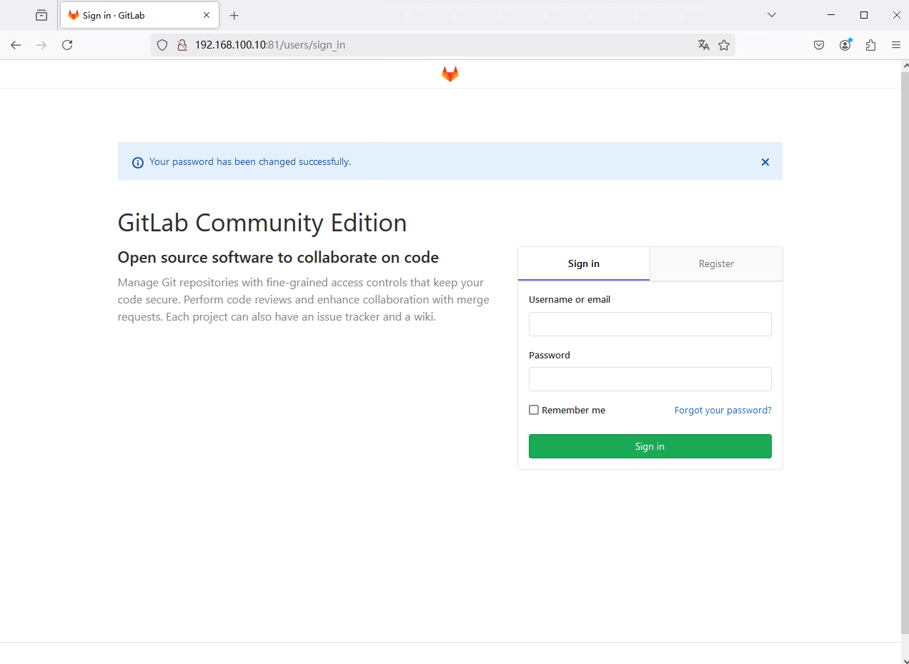Click the GitLab fox logo in header
The width and height of the screenshot is (909, 664).
pos(449,74)
